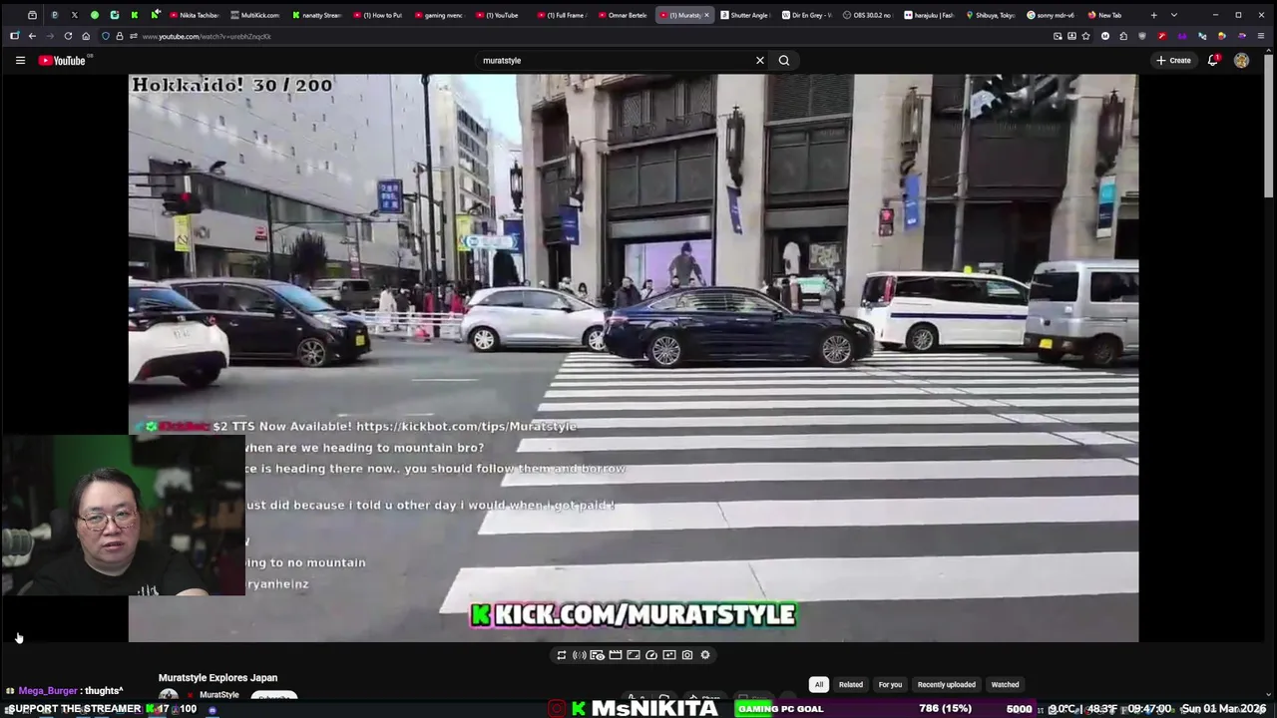Open the YouTube account avatar menu
This screenshot has height=718, width=1277.
coord(1241,61)
